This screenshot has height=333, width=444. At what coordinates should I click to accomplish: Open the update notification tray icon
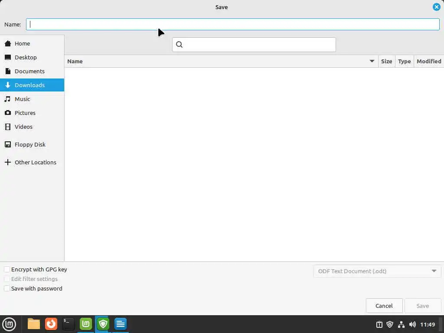[379, 324]
